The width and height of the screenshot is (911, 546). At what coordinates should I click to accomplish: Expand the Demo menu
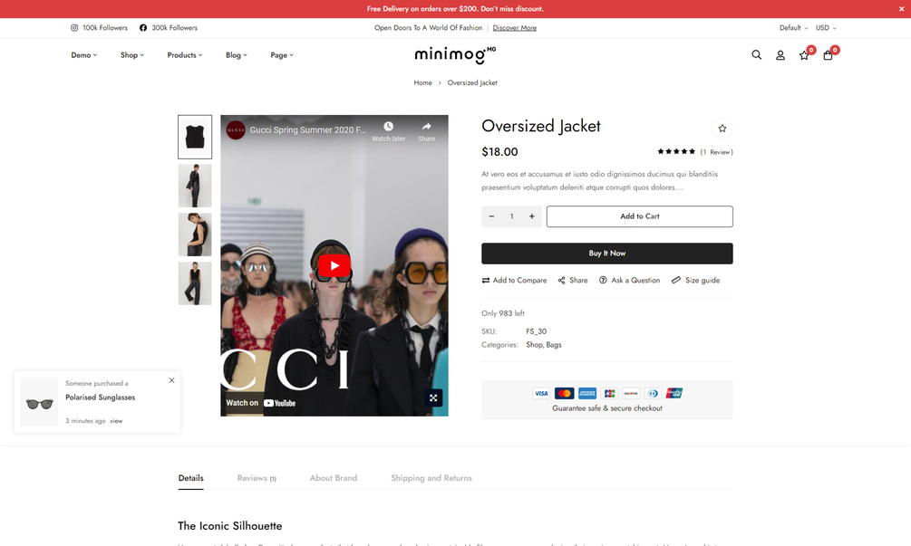point(84,55)
